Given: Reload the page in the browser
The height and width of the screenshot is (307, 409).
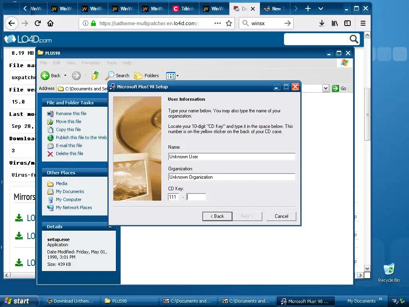Looking at the screenshot, I should [38, 23].
